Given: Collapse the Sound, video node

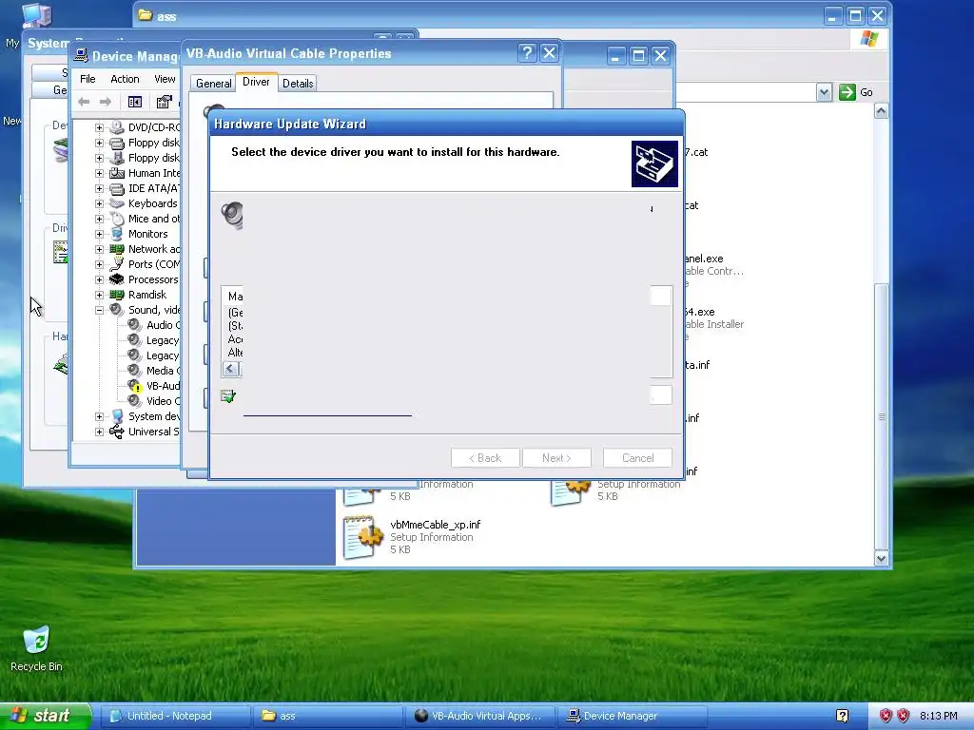Looking at the screenshot, I should click(99, 310).
